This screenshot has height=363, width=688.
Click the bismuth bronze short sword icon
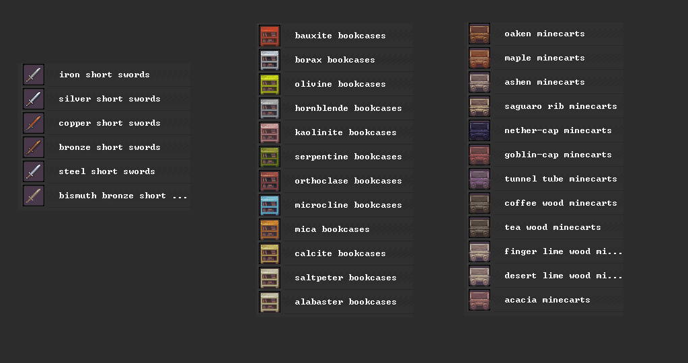(34, 196)
